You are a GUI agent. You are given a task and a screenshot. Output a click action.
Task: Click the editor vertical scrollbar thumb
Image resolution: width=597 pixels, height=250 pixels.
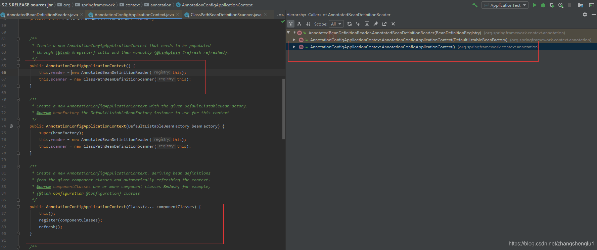(284, 109)
